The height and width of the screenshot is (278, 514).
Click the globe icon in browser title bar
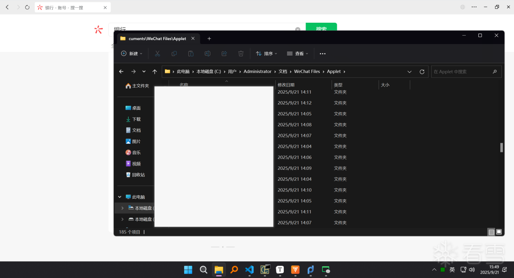(x=463, y=7)
